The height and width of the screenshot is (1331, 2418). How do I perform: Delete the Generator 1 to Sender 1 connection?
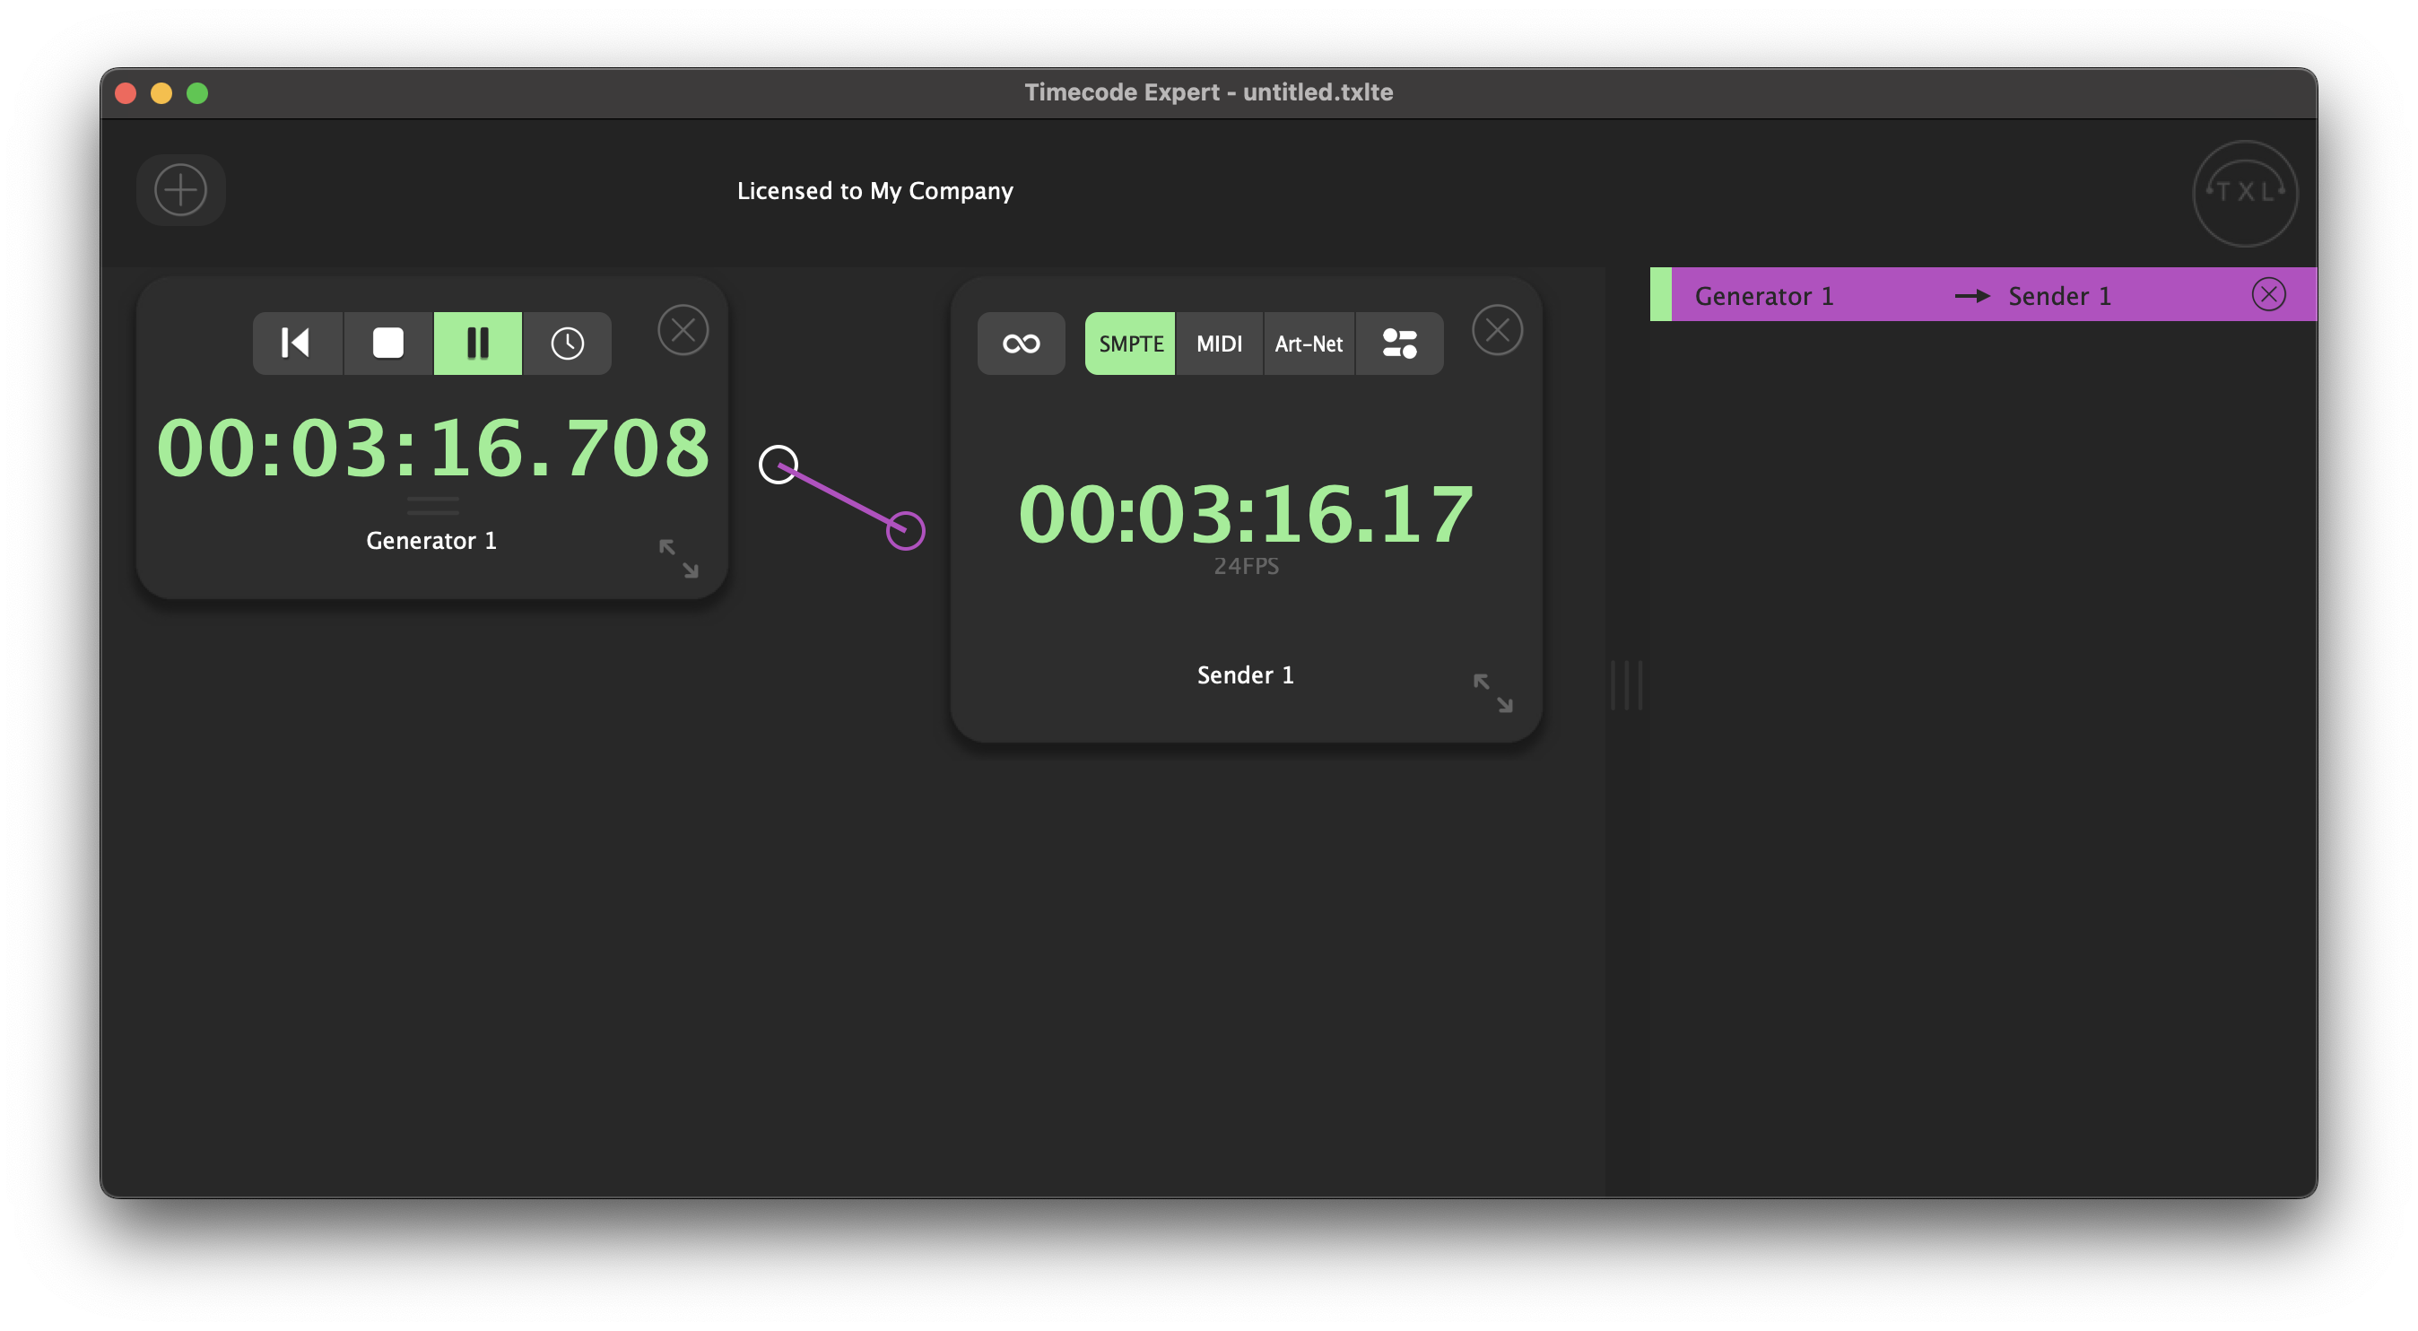coord(2268,295)
